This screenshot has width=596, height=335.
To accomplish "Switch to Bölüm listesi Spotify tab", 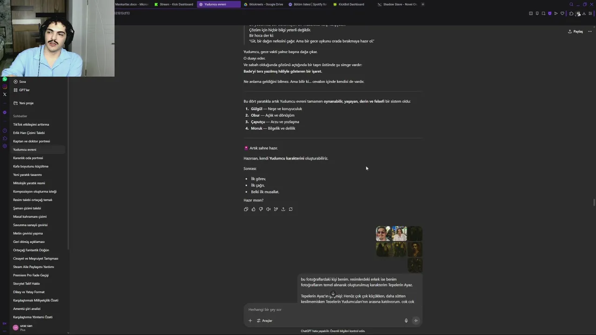I will pos(307,4).
